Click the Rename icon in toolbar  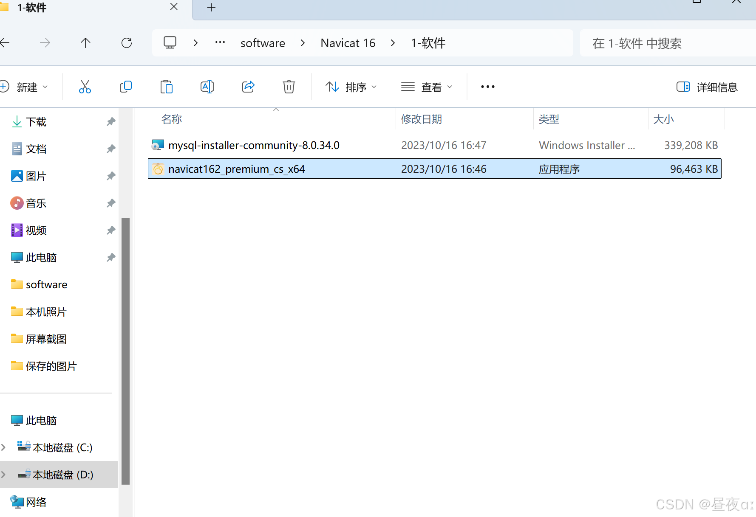pyautogui.click(x=207, y=87)
